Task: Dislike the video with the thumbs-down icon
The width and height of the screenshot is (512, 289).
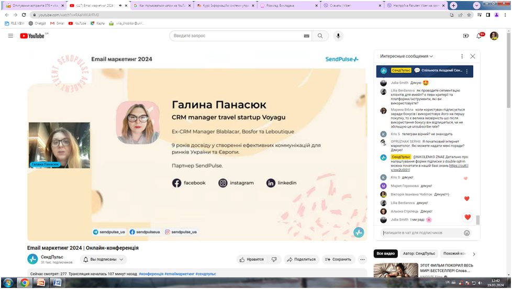Action: tap(274, 259)
